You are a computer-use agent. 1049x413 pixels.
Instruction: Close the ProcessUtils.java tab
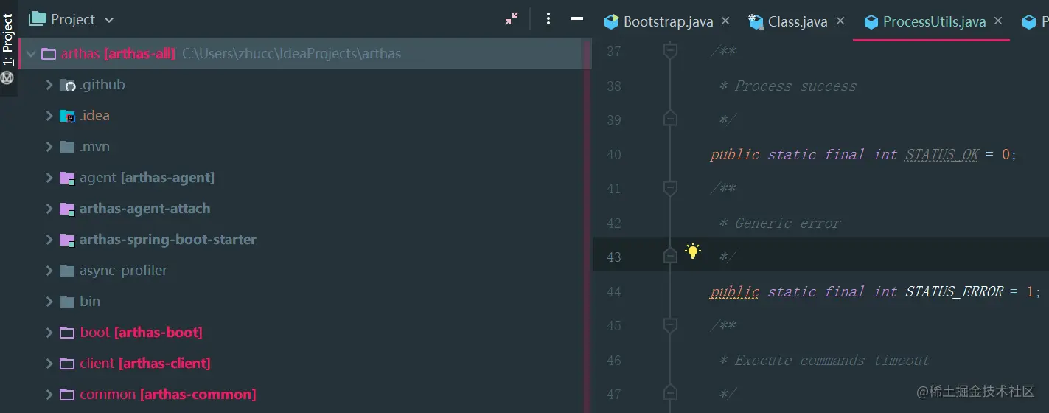coord(998,21)
